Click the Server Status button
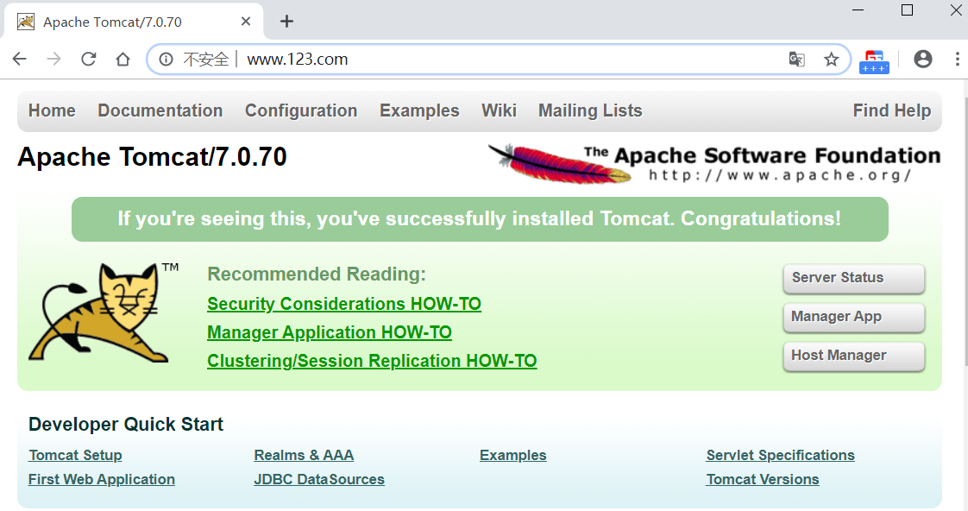 pos(854,279)
